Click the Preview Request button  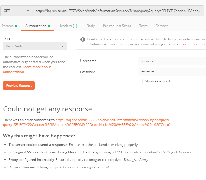[x=19, y=86]
